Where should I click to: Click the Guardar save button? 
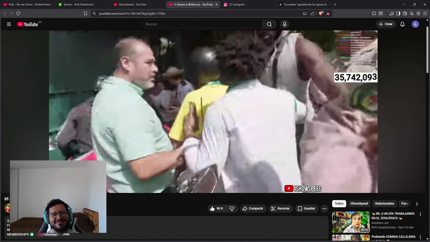[x=306, y=208]
